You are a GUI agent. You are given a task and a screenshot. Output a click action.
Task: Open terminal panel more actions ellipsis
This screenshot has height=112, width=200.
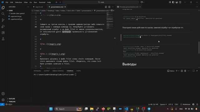(188, 71)
